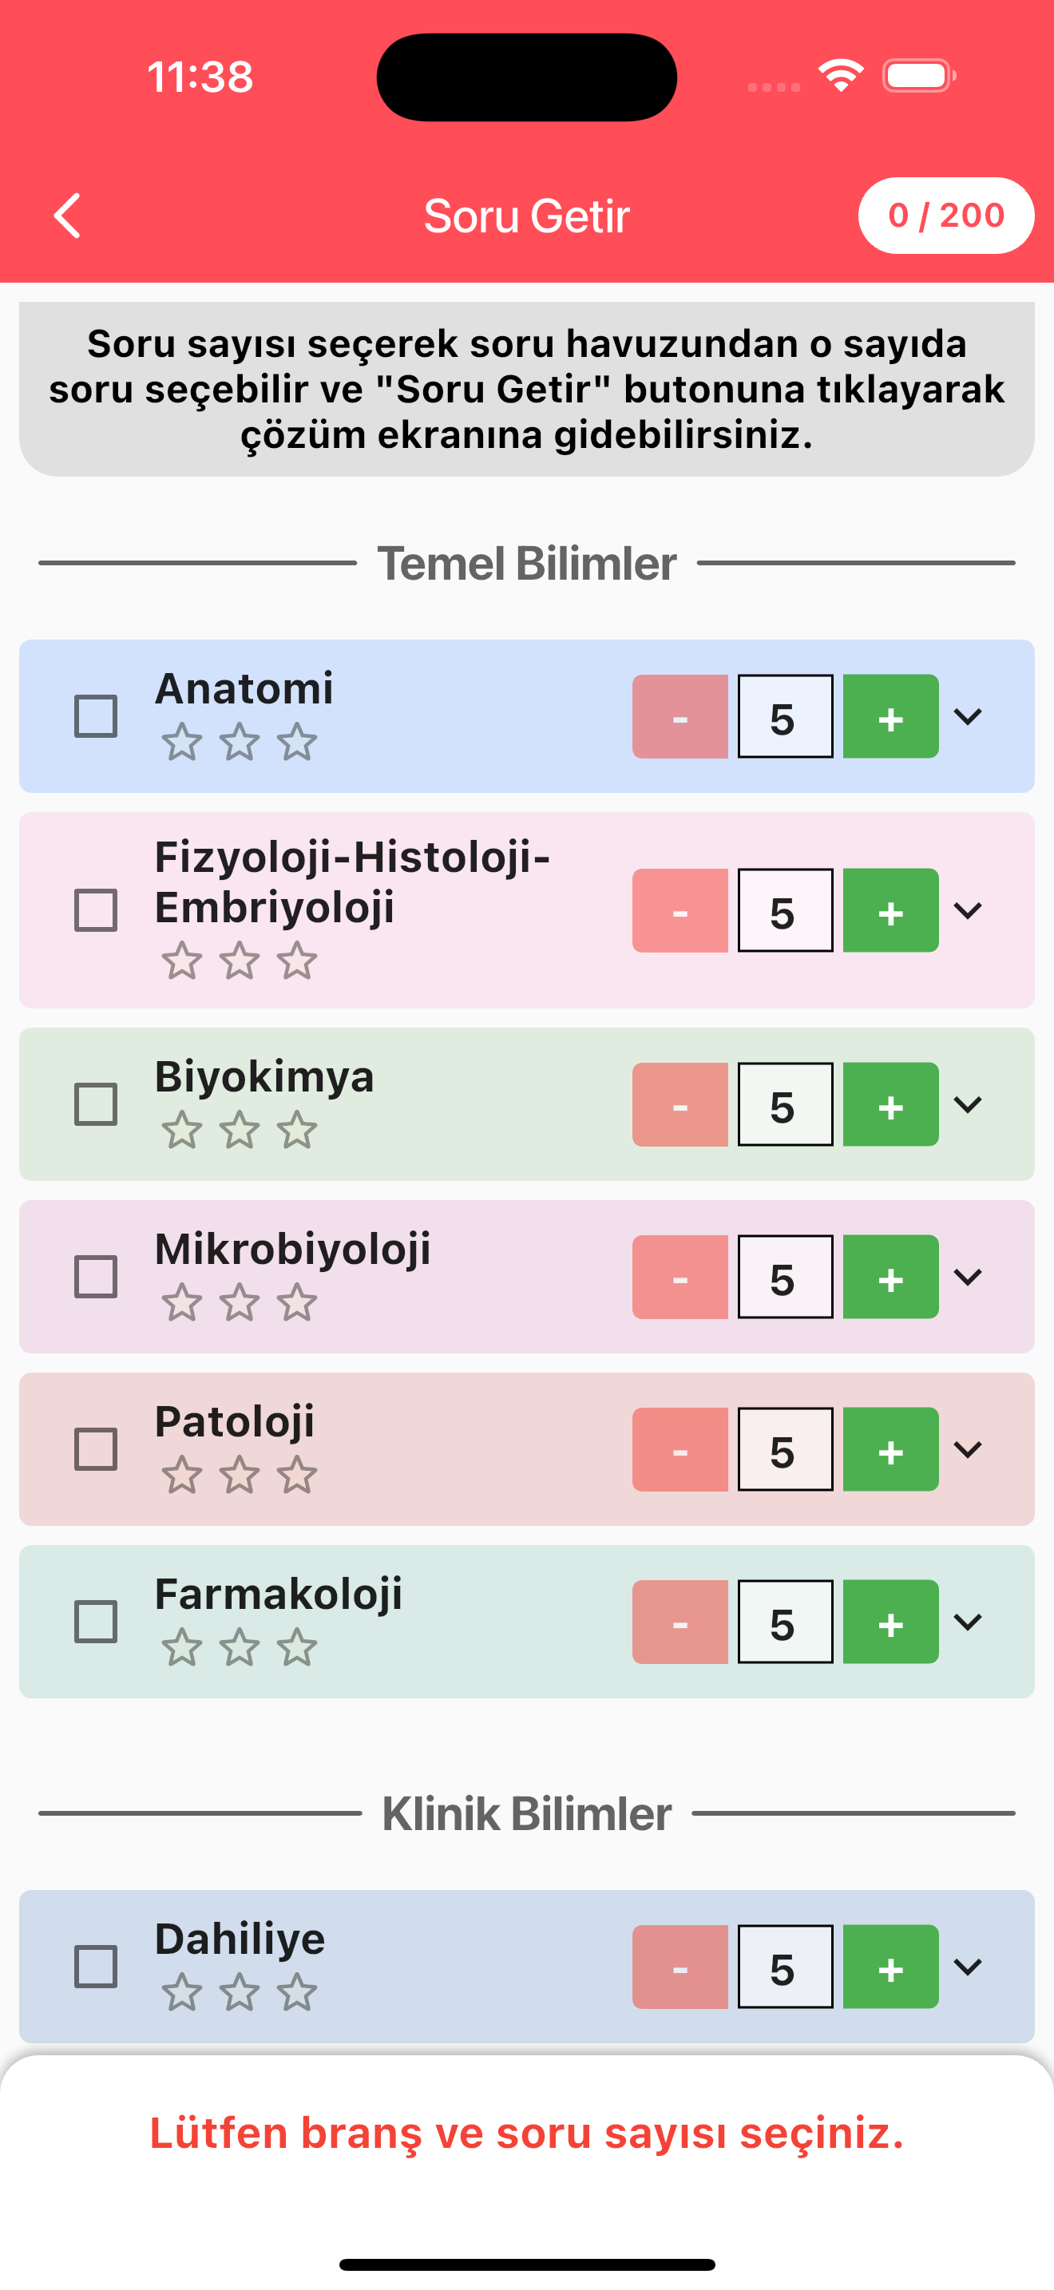Viewport: 1054px width, 2290px height.
Task: Decrease the Biyokimya question count with minus
Action: pos(680,1104)
